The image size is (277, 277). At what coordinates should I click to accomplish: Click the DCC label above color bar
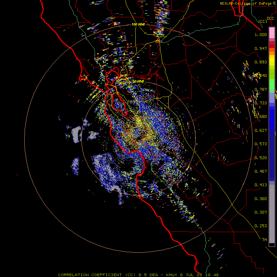click(270, 18)
